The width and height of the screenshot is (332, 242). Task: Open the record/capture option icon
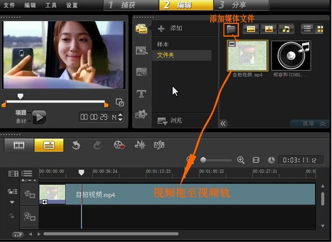pos(119,145)
